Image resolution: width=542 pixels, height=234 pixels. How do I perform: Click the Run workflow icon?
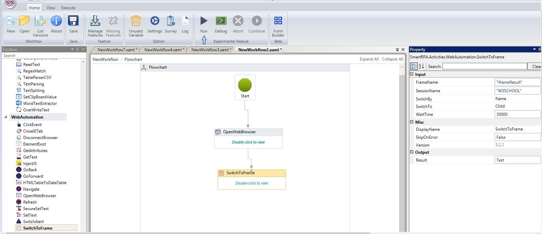[204, 21]
